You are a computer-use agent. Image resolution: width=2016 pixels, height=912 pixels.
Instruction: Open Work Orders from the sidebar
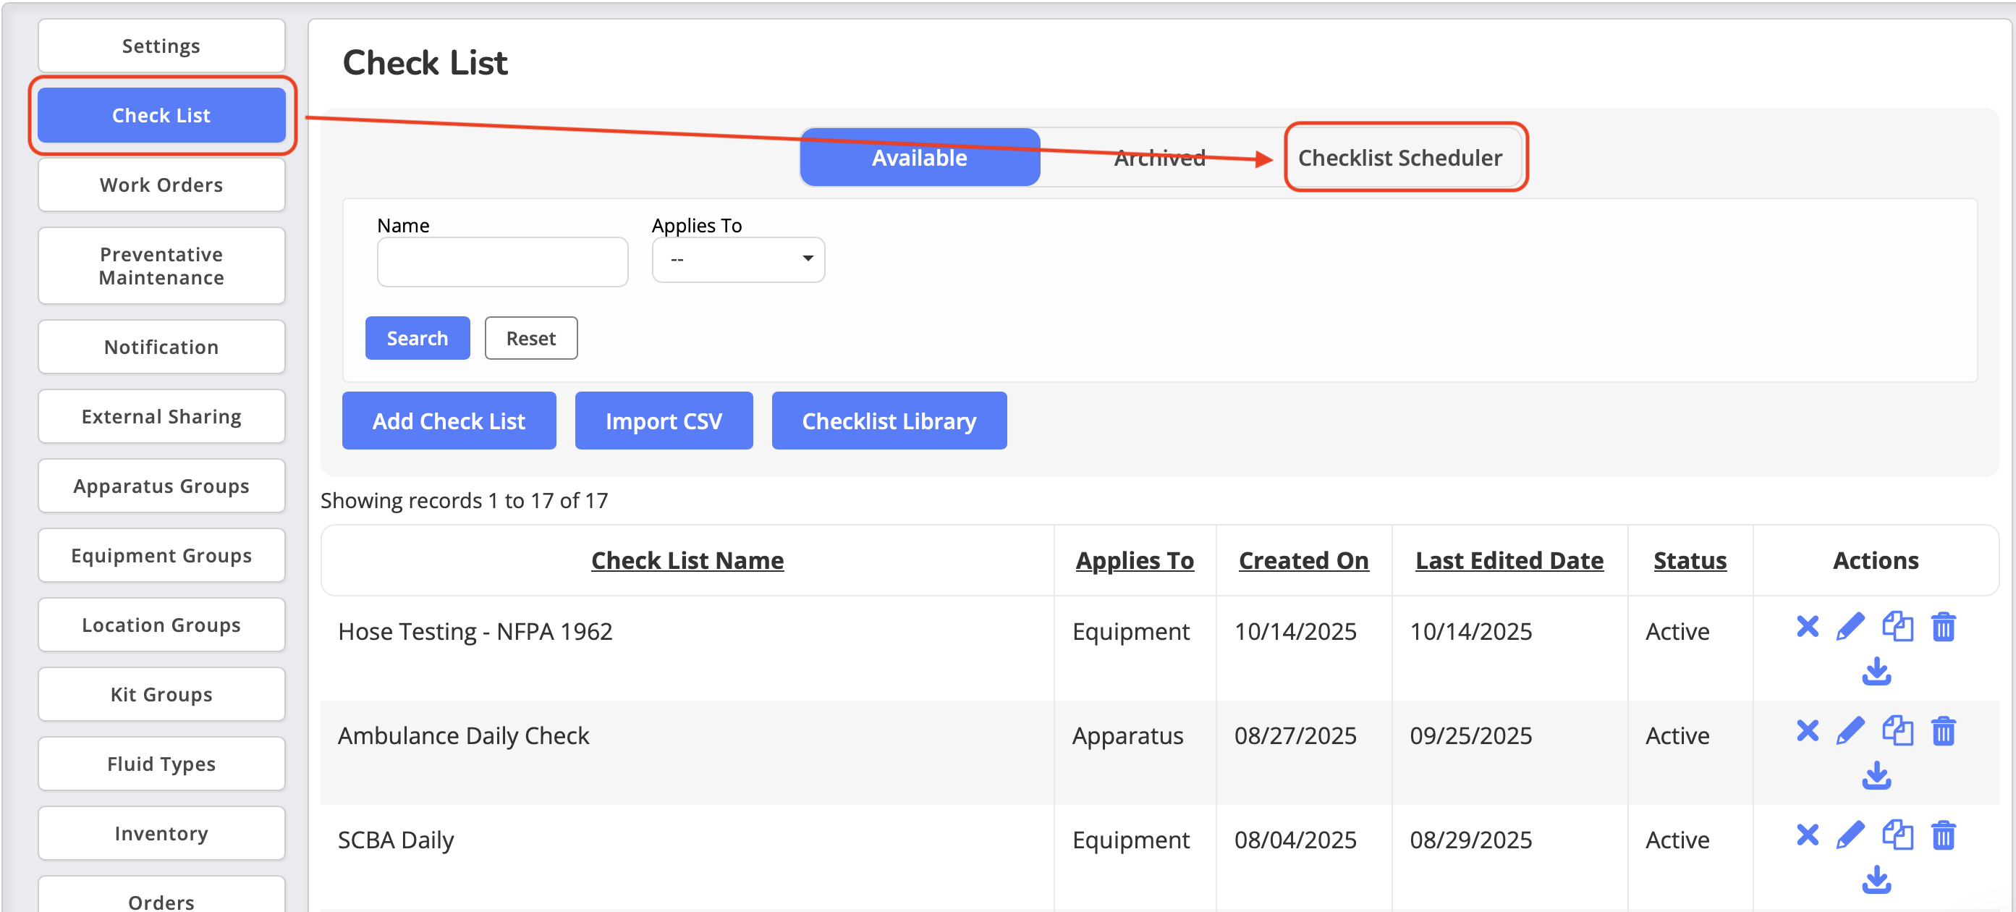click(161, 185)
